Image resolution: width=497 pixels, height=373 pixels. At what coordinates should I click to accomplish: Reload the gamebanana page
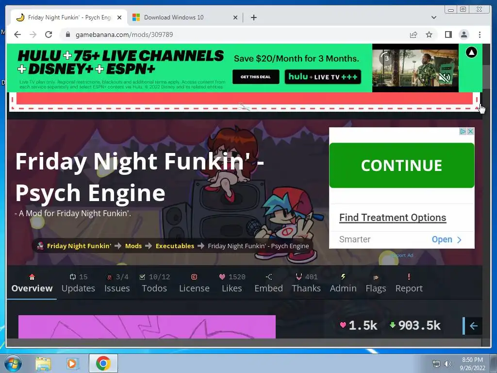click(x=49, y=34)
